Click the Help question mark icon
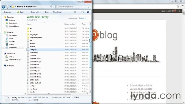 pyautogui.click(x=88, y=12)
